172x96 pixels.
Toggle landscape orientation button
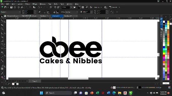tap(48, 12)
